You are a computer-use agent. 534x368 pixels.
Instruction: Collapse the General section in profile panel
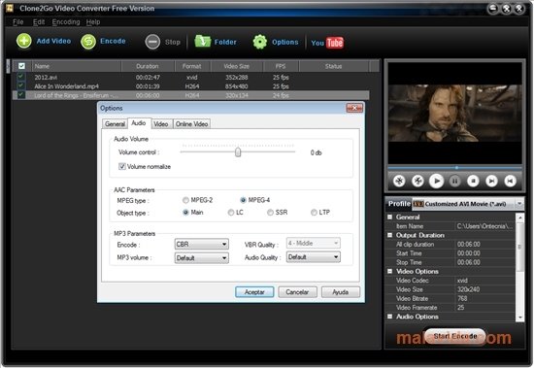(390, 217)
